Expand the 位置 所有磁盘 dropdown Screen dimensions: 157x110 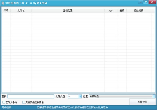pos(154,96)
